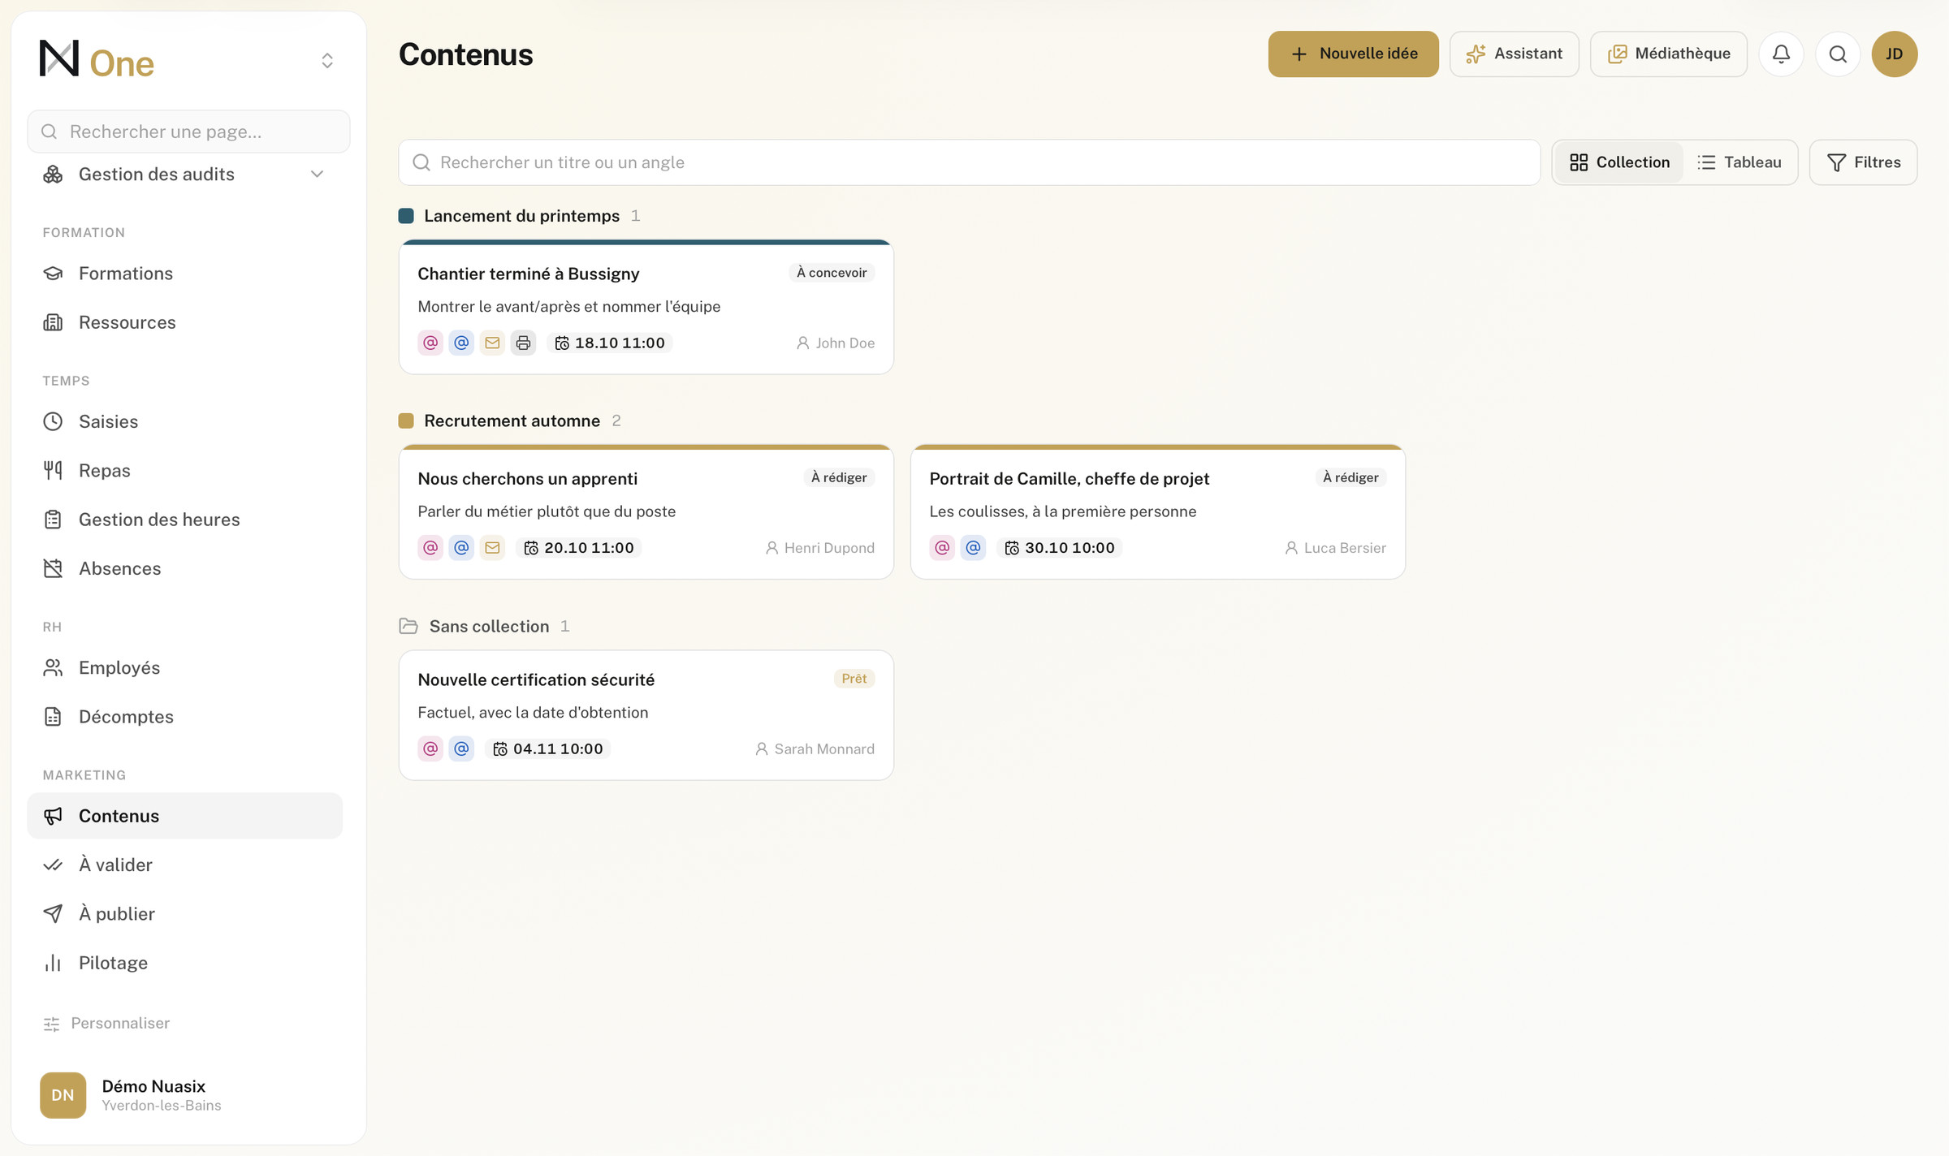This screenshot has height=1156, width=1949.
Task: Open Gestion des heures
Action: pyautogui.click(x=185, y=520)
